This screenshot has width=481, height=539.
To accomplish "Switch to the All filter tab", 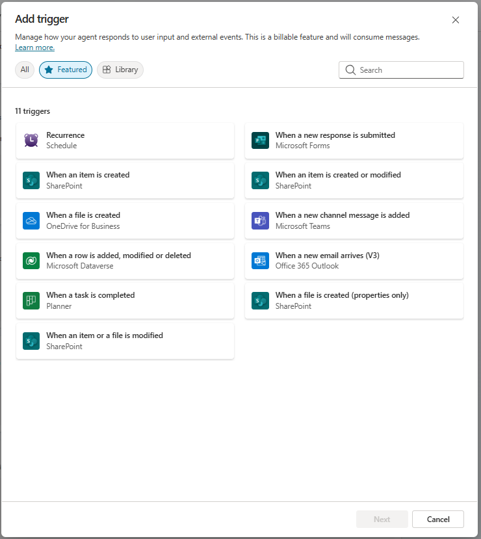I will (x=25, y=70).
